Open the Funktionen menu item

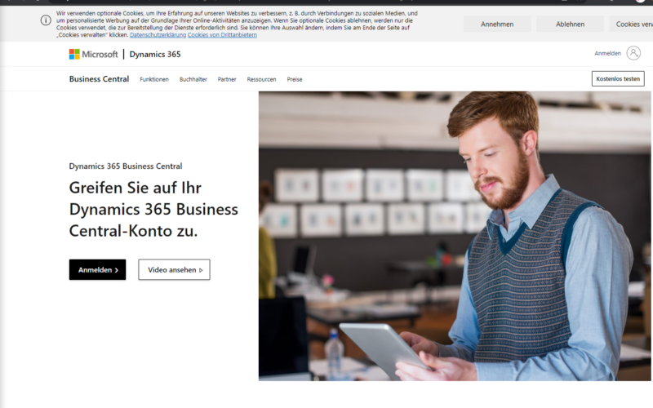click(154, 79)
